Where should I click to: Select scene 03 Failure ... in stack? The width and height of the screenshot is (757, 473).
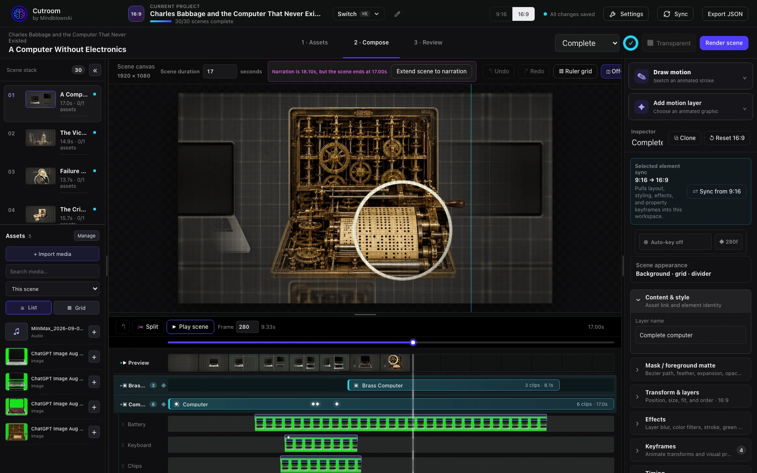point(53,179)
